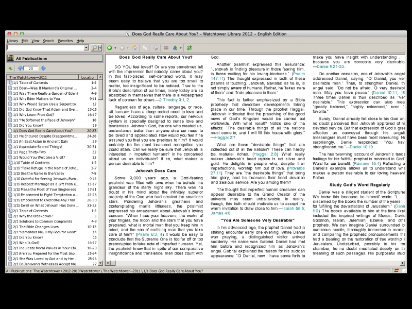Click document icon beside 2/1 Table of Contents
This screenshot has width=412, height=309.
pos(10,211)
